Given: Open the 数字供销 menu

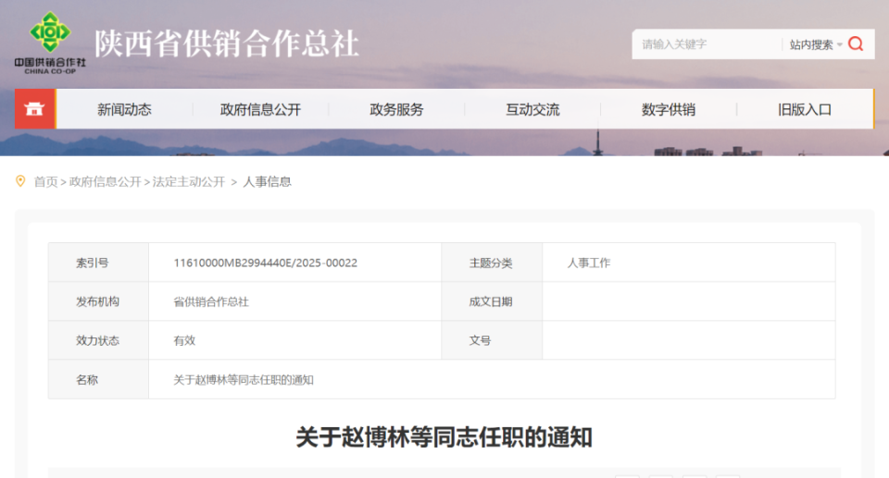Looking at the screenshot, I should [x=669, y=109].
